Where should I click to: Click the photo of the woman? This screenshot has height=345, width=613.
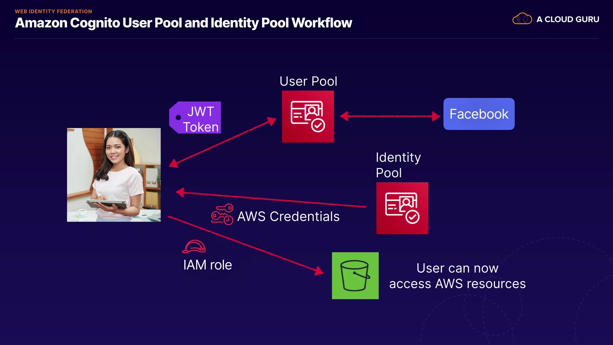click(114, 175)
